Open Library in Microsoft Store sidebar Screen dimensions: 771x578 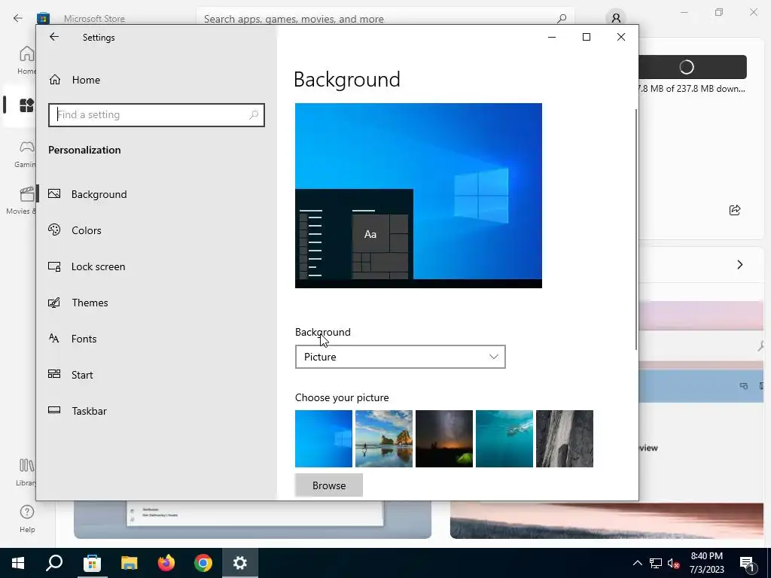[x=26, y=472]
